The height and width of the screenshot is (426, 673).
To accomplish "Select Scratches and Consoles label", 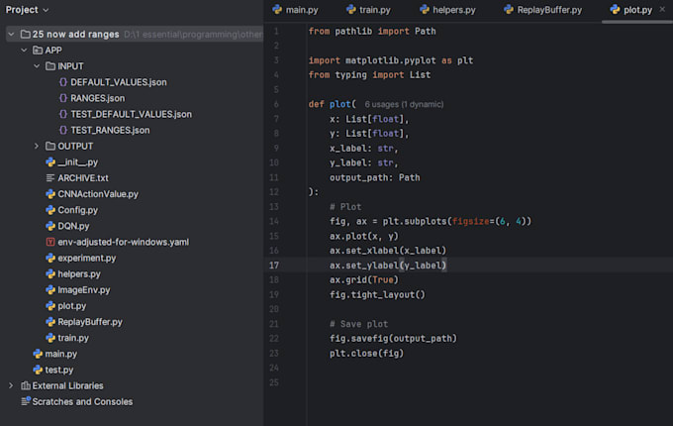I will (x=82, y=401).
